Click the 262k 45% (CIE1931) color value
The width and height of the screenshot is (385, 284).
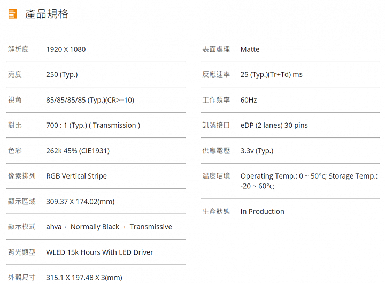click(x=78, y=151)
